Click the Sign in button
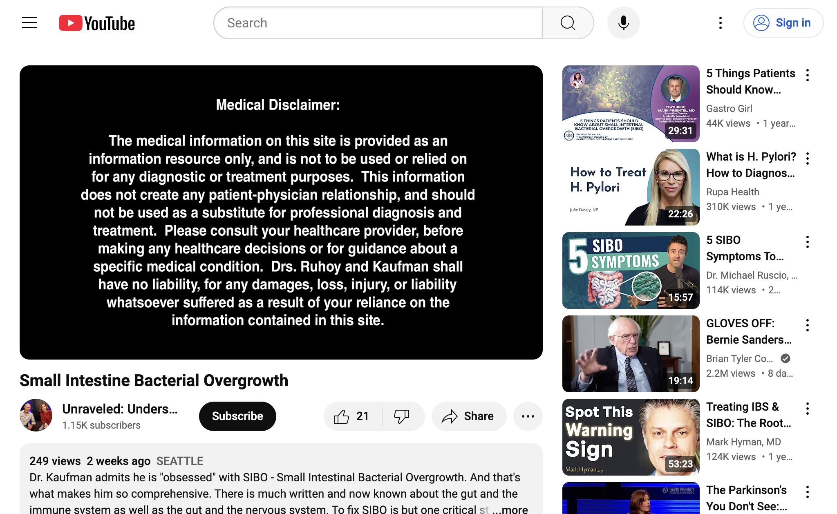Viewport: 837px width, 514px height. [x=783, y=23]
